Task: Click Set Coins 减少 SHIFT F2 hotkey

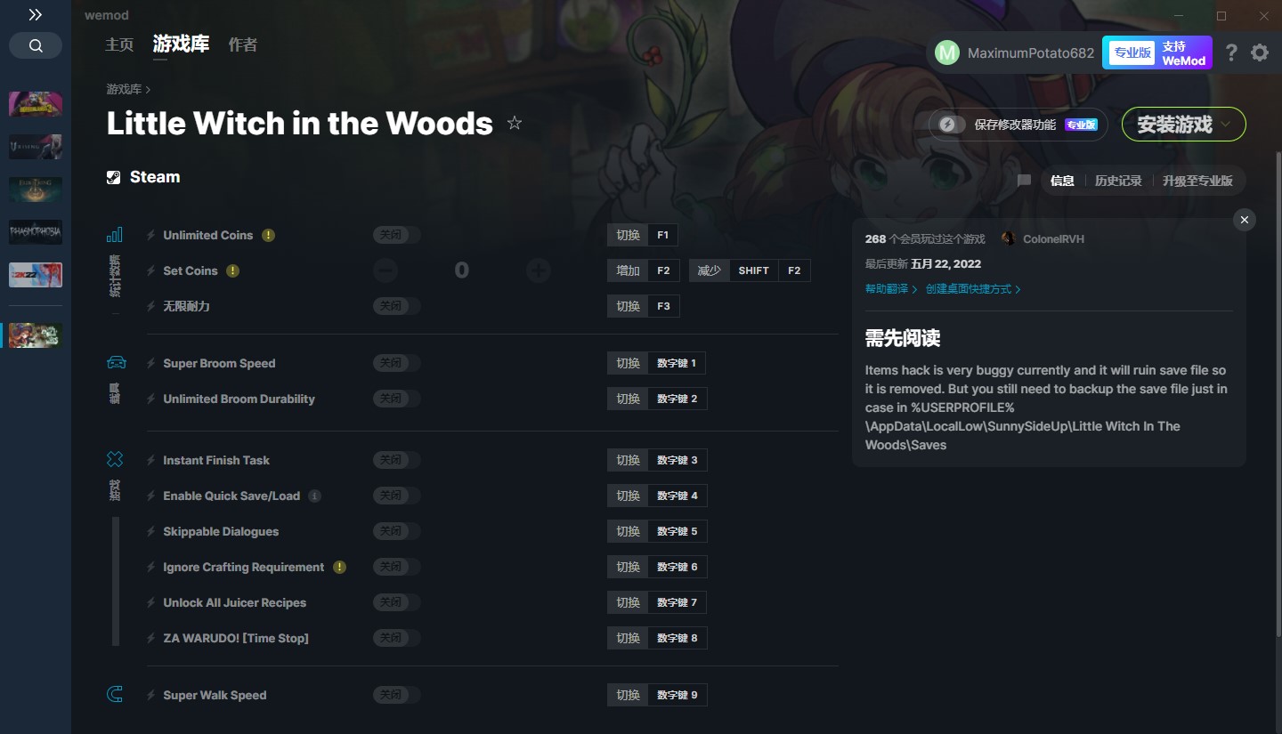Action: click(750, 270)
